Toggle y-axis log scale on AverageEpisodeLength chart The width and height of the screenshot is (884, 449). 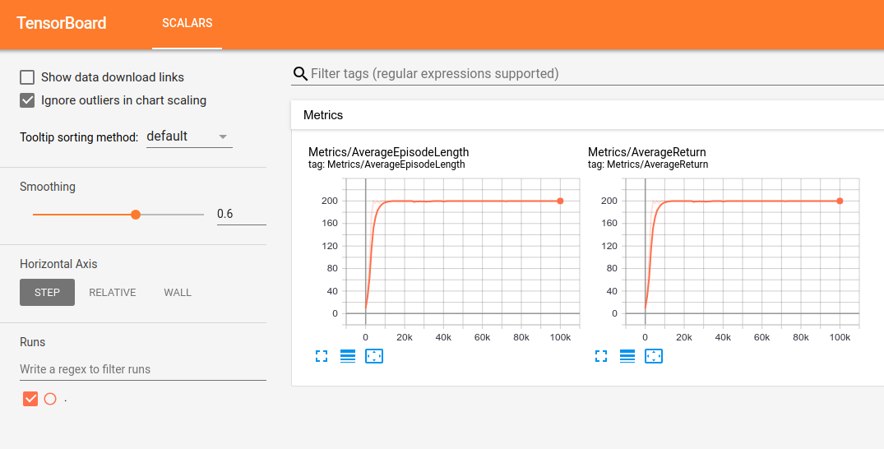(x=348, y=356)
